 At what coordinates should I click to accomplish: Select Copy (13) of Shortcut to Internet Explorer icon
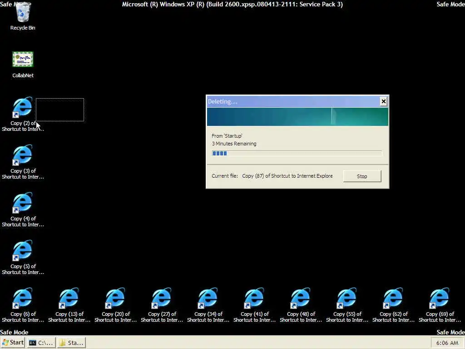coord(69,305)
